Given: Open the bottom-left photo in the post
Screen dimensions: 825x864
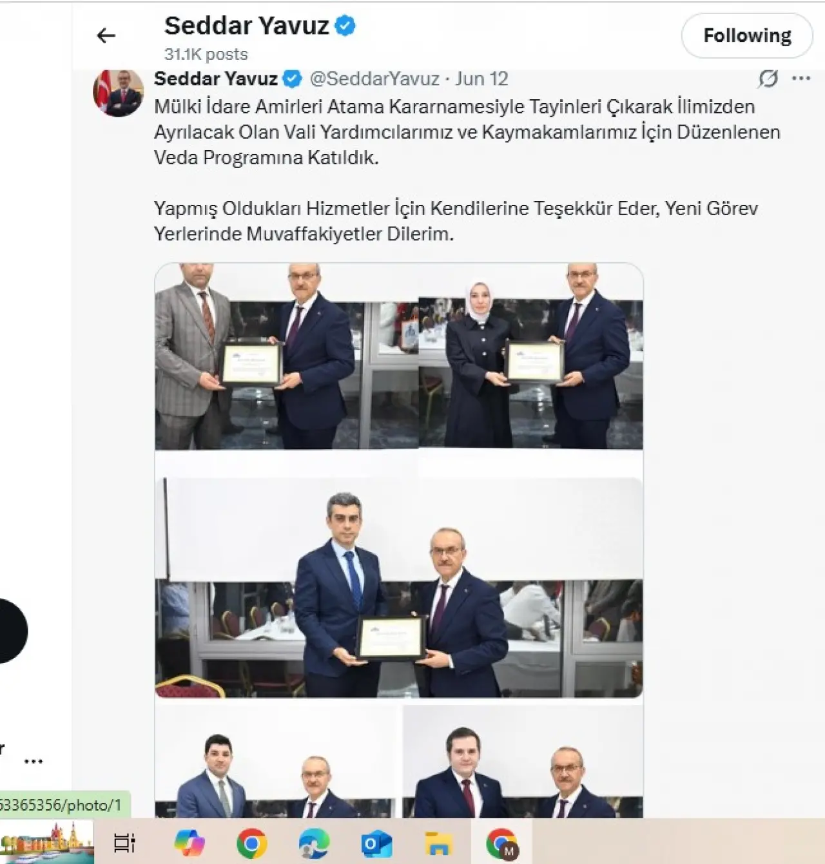Looking at the screenshot, I should pos(275,762).
